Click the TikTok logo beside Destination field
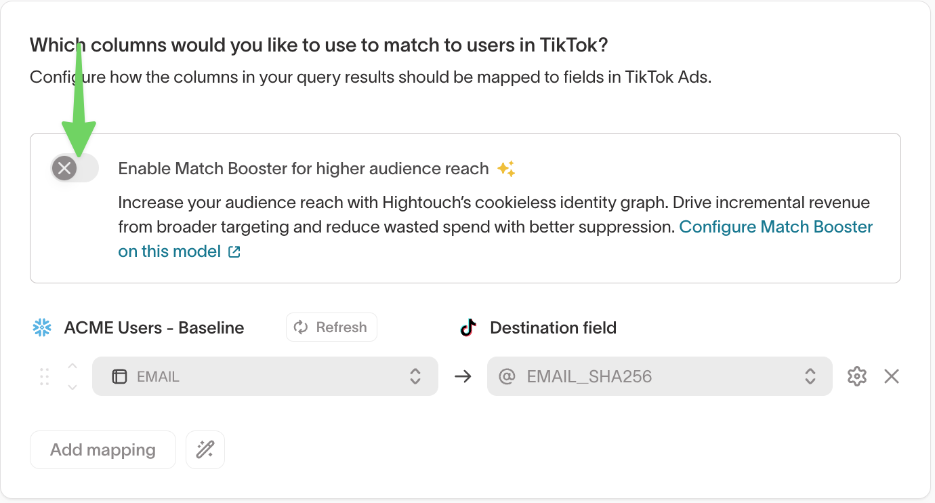 (468, 328)
